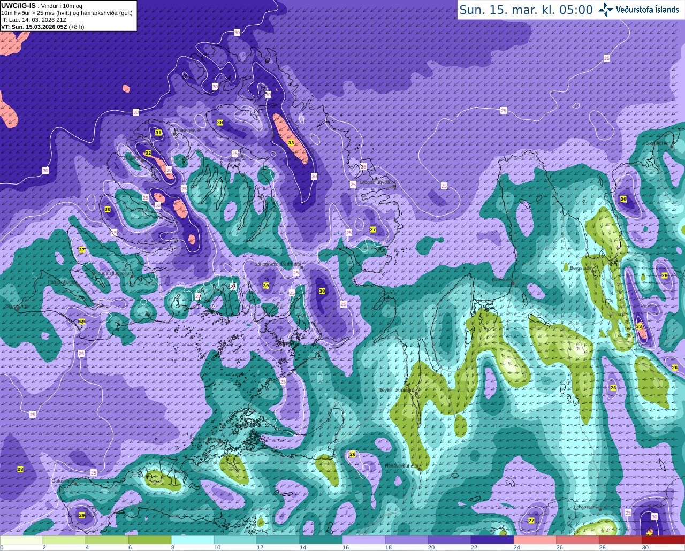
Task: Select the 0–2 m/s pale yellow legend swatch
Action: pos(21,540)
